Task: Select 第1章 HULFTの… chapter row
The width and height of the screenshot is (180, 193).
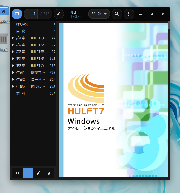Action: [x=33, y=38]
